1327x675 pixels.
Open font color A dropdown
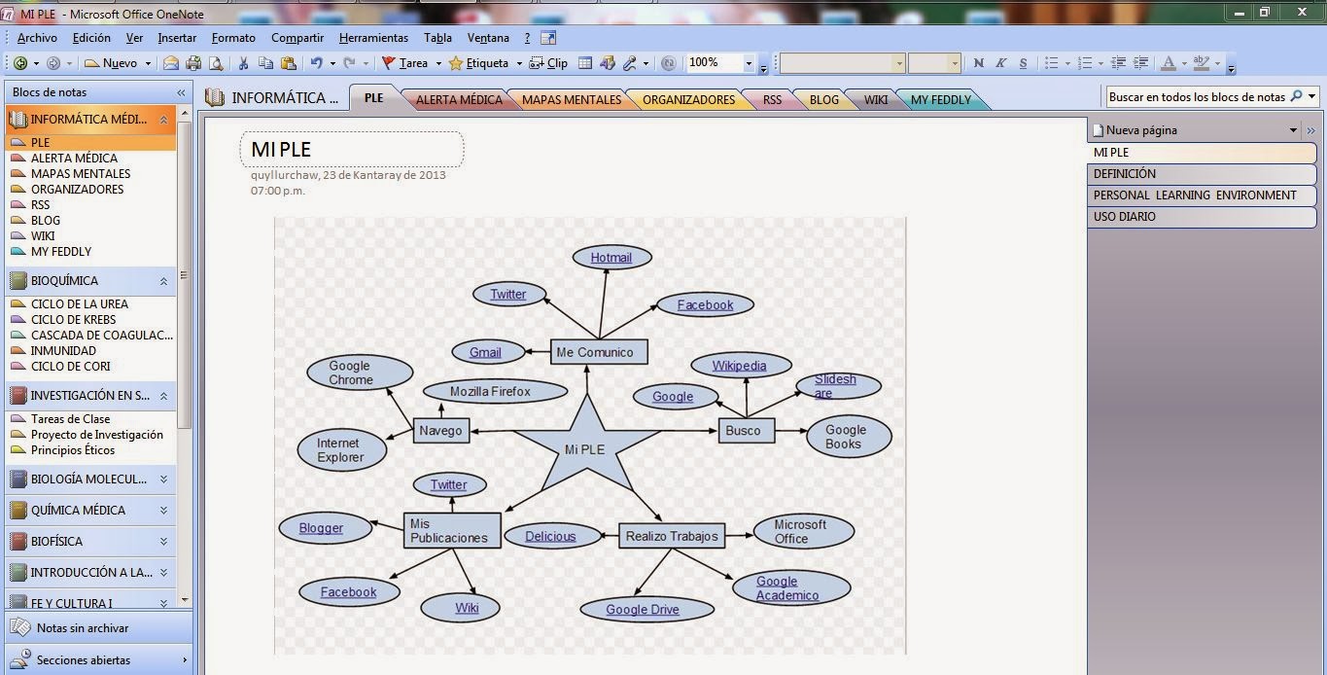(1184, 63)
